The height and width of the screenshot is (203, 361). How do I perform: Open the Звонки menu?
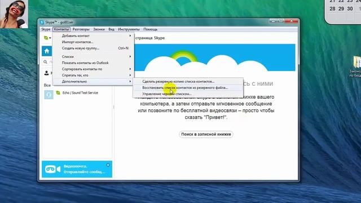[99, 29]
